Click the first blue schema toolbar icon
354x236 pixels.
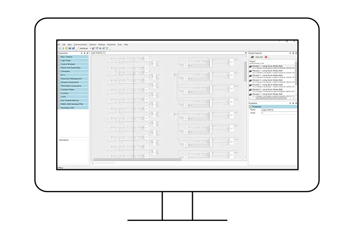tap(93, 48)
